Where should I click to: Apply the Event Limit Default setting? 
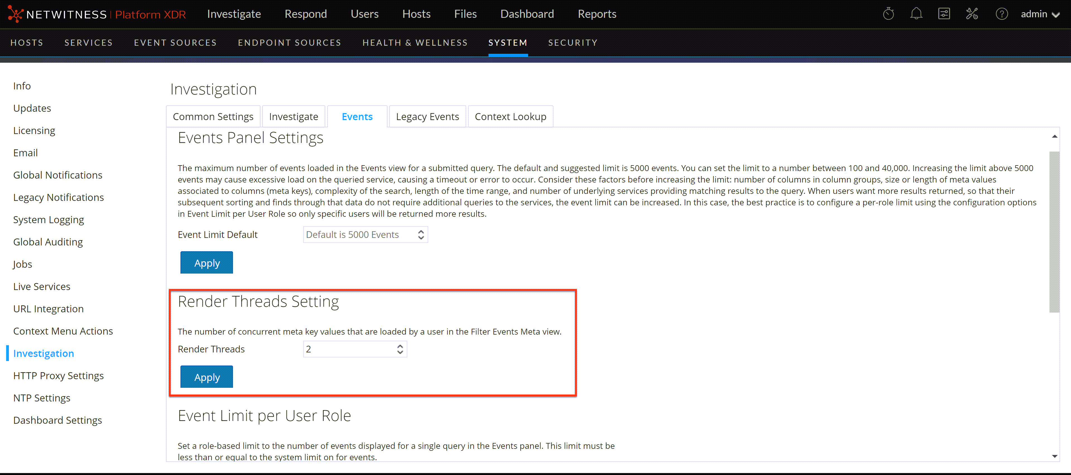(207, 263)
